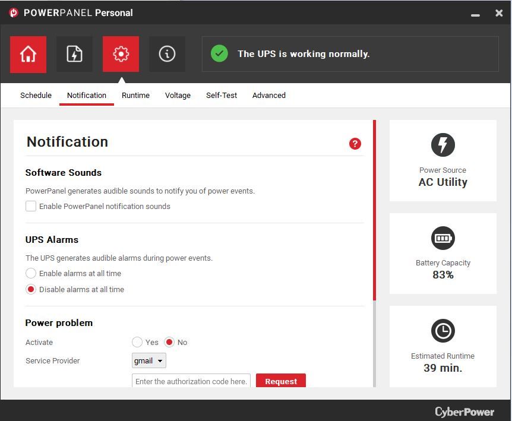Switch to the Self-Test tab
The image size is (512, 421).
point(222,95)
